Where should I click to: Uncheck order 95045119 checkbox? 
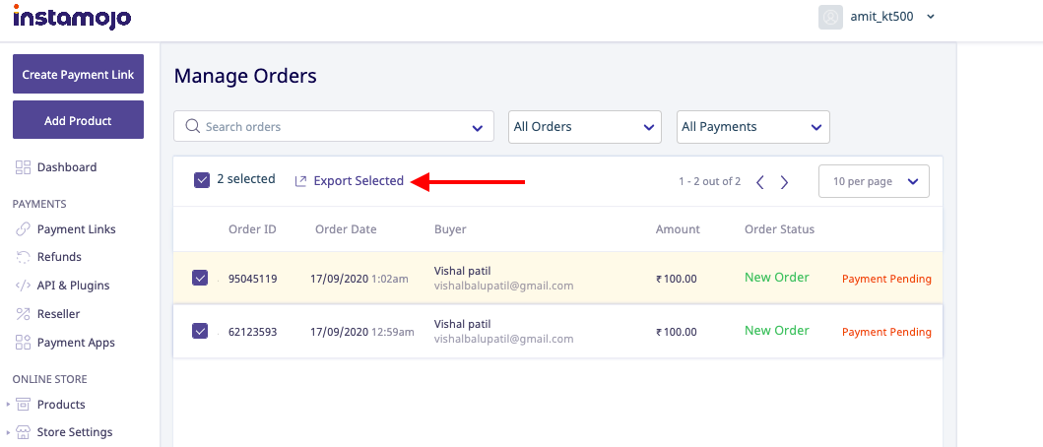pos(200,278)
